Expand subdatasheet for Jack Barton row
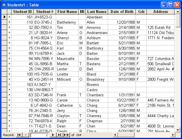182x139 pixels. click(x=10, y=53)
